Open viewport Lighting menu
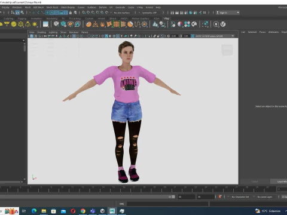287x215 pixels. 53,32
